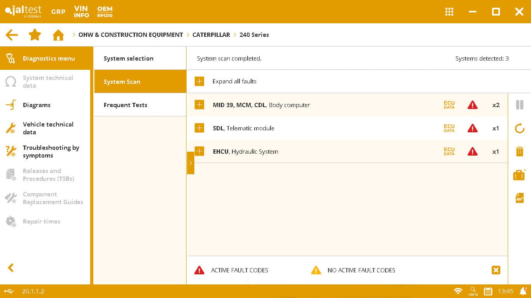This screenshot has width=531, height=298.
Task: Generate the PDF report
Action: point(520,198)
